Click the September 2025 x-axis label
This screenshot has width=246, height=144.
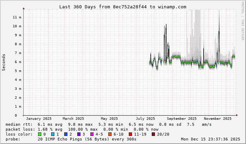(182, 119)
